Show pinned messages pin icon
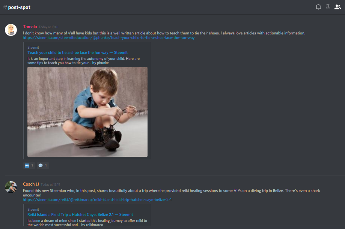Image resolution: width=345 pixels, height=229 pixels. click(x=328, y=7)
